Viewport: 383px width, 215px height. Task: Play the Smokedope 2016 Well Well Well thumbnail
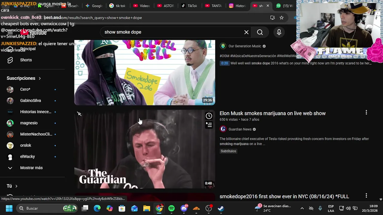[145, 73]
